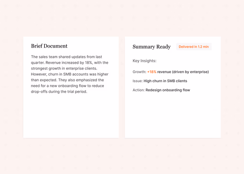Click the phrase 'Revenue increased by 18%'

69,63
